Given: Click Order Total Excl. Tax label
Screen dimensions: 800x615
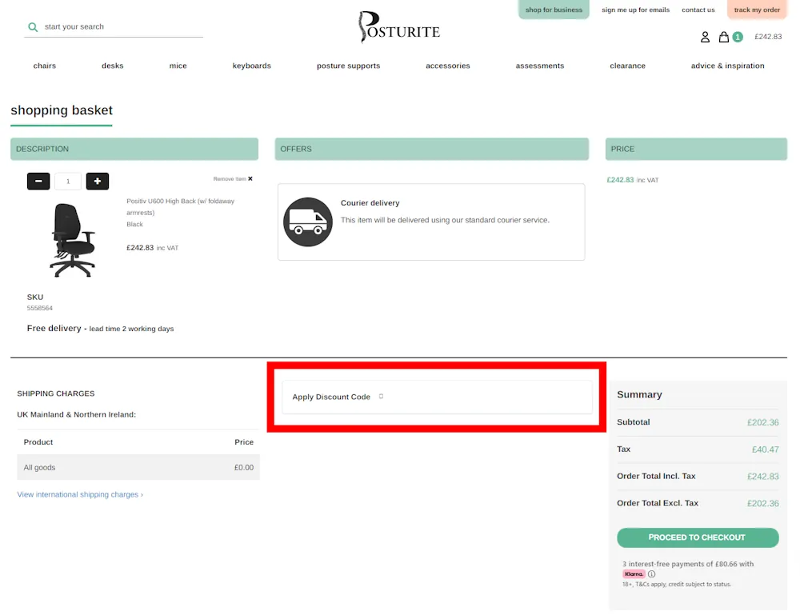Looking at the screenshot, I should 658,503.
